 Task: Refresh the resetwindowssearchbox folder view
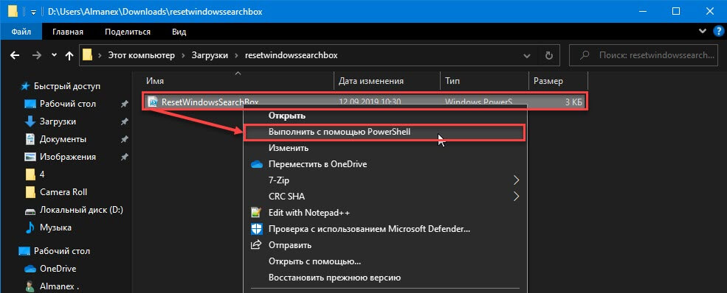pyautogui.click(x=549, y=55)
